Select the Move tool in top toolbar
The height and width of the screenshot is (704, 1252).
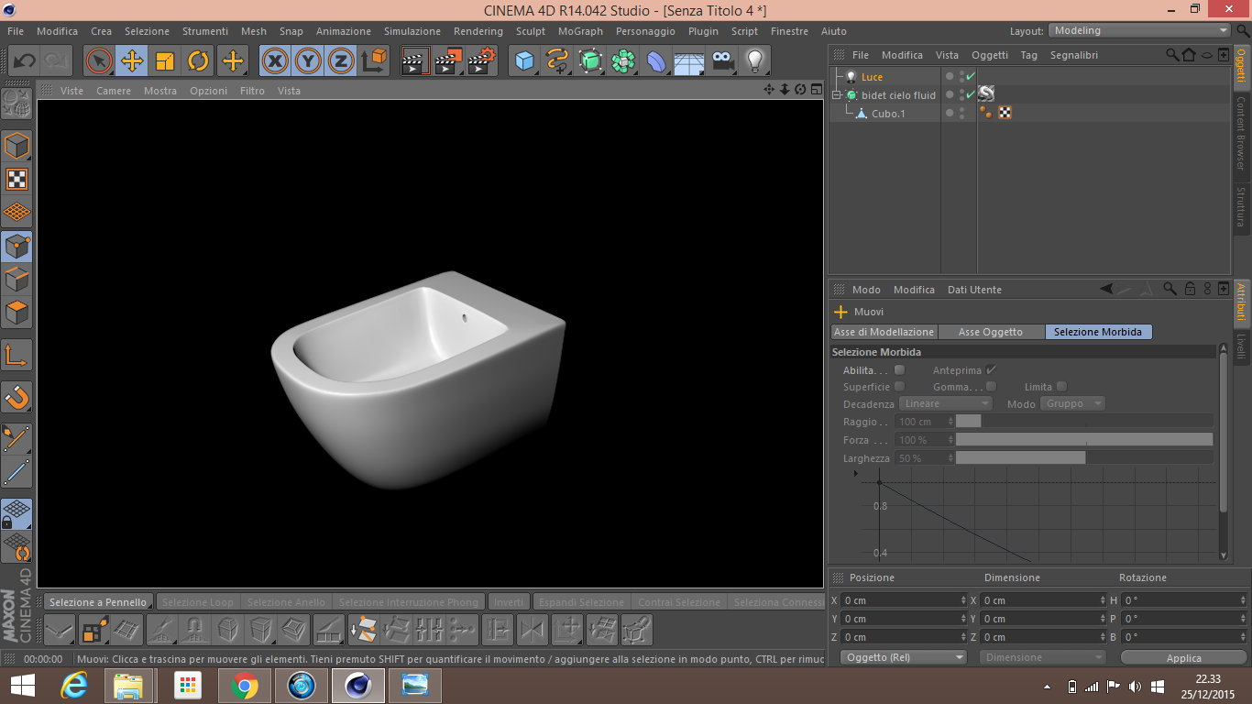(x=132, y=61)
